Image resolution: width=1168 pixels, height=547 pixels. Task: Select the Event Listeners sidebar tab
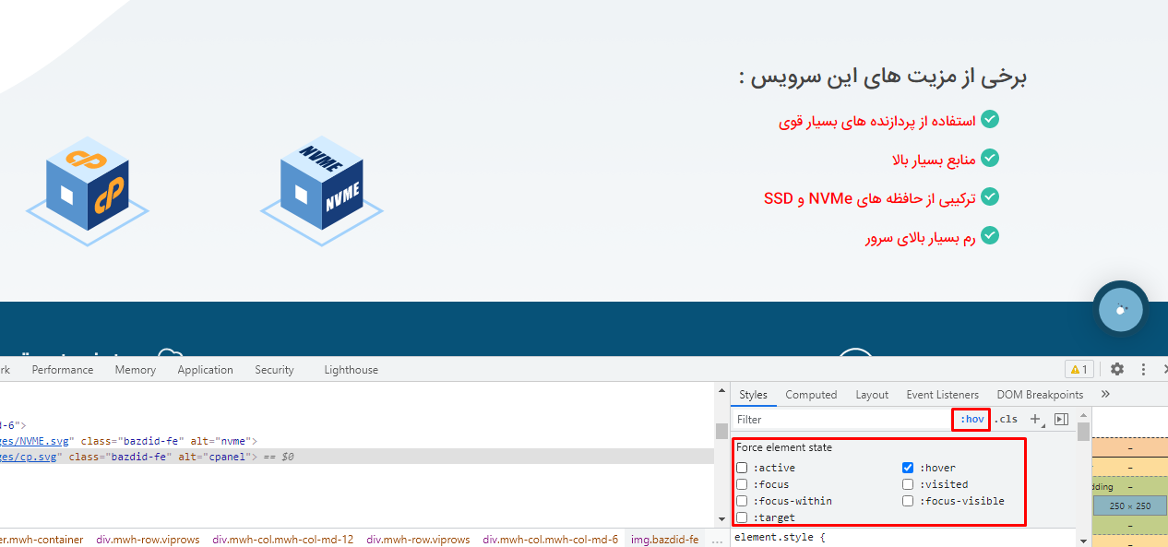[x=943, y=395]
